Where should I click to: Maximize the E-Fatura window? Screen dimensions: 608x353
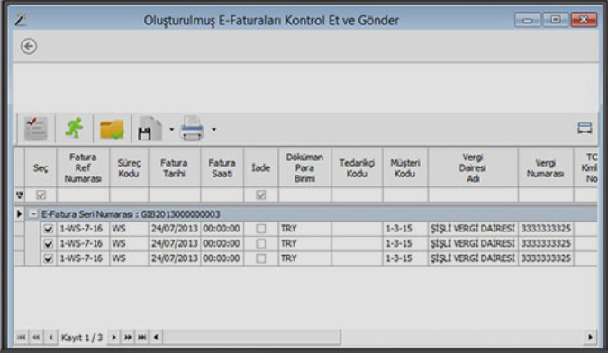pos(555,20)
